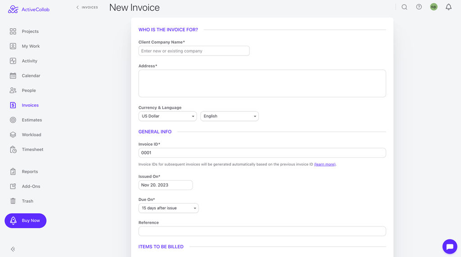Screen dimensions: 461x257
Task: Click the ITEMS TO BE BILLED heading
Action: tap(161, 247)
